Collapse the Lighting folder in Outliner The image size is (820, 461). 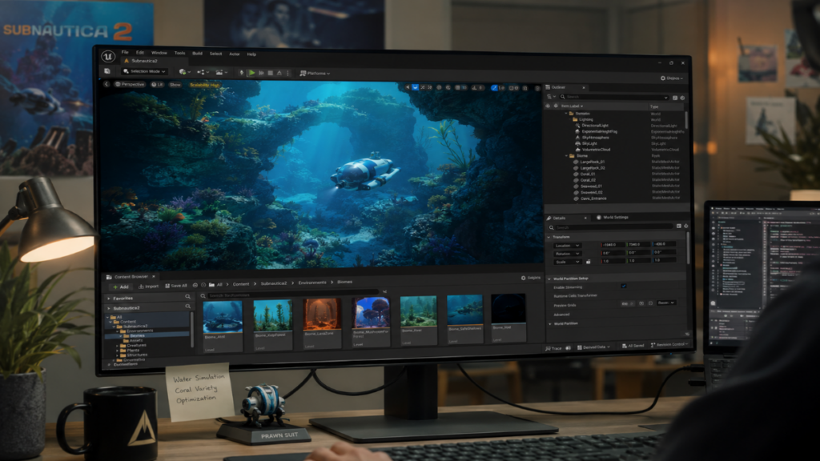click(x=570, y=119)
